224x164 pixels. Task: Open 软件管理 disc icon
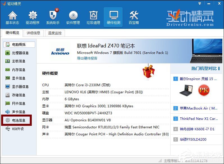(73, 17)
